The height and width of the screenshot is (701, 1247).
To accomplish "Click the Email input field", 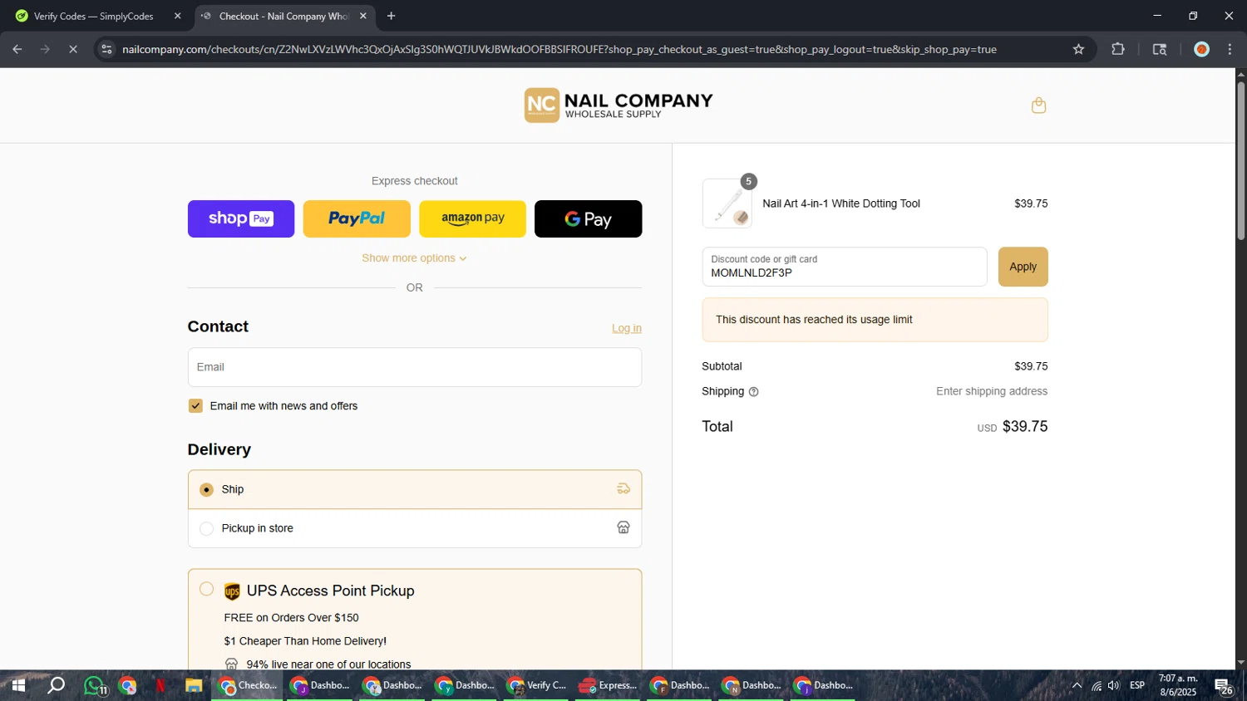I will 414,367.
